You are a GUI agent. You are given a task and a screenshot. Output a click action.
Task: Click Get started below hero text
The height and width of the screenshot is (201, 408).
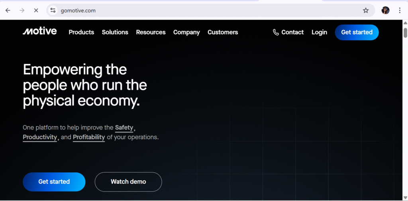coord(54,182)
